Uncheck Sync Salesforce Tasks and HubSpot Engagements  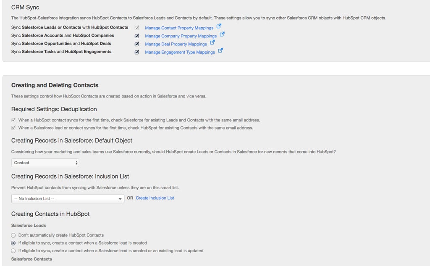[x=137, y=52]
